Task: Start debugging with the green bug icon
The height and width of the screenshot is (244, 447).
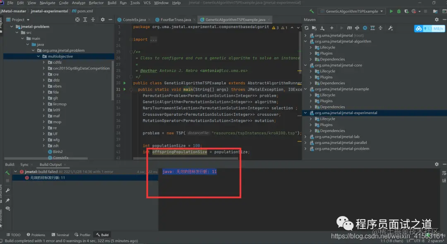Action: pos(399,12)
